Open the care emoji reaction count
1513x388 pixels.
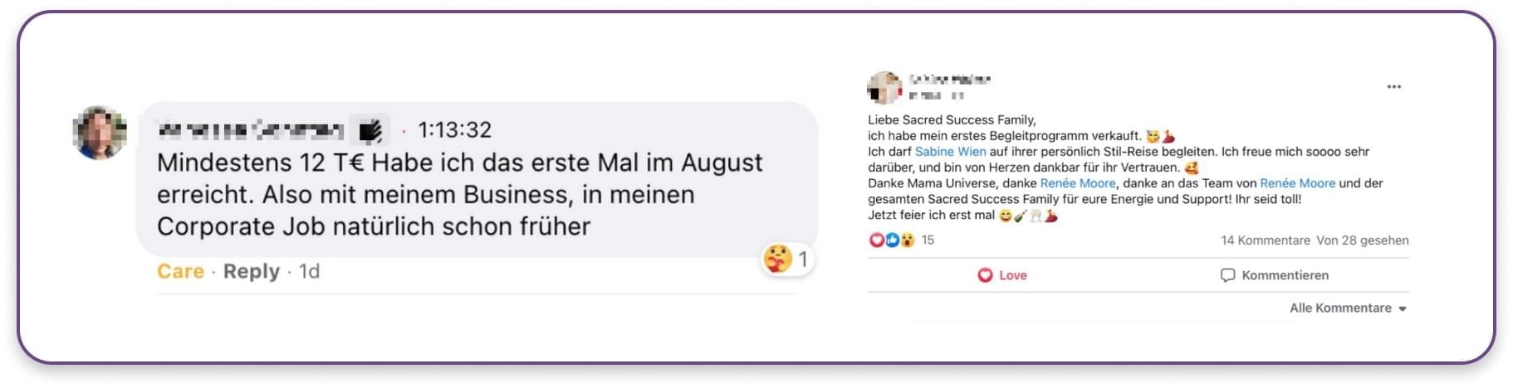(786, 260)
